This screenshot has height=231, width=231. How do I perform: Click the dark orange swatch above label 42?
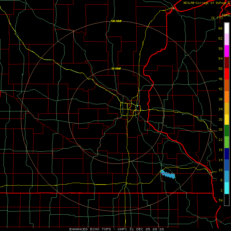(227, 85)
